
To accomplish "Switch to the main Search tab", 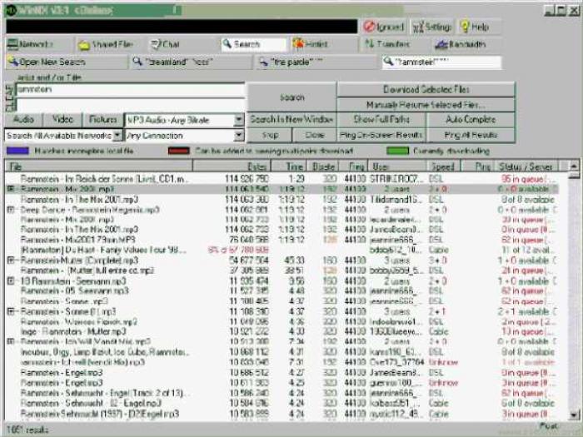I will point(253,44).
